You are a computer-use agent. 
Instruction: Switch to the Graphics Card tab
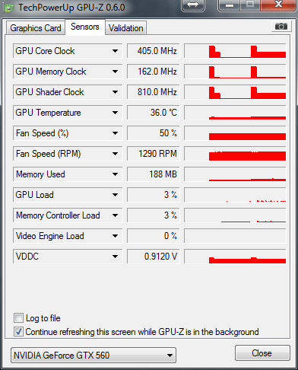click(x=36, y=28)
